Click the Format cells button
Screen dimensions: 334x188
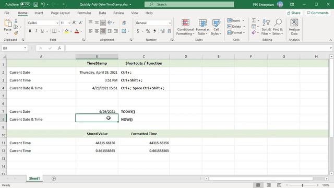(236, 32)
